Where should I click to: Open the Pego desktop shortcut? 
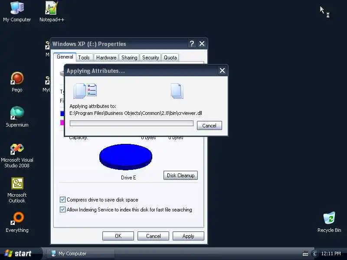click(17, 82)
